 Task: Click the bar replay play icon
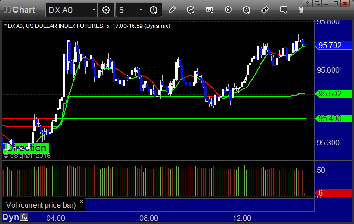pos(228,10)
